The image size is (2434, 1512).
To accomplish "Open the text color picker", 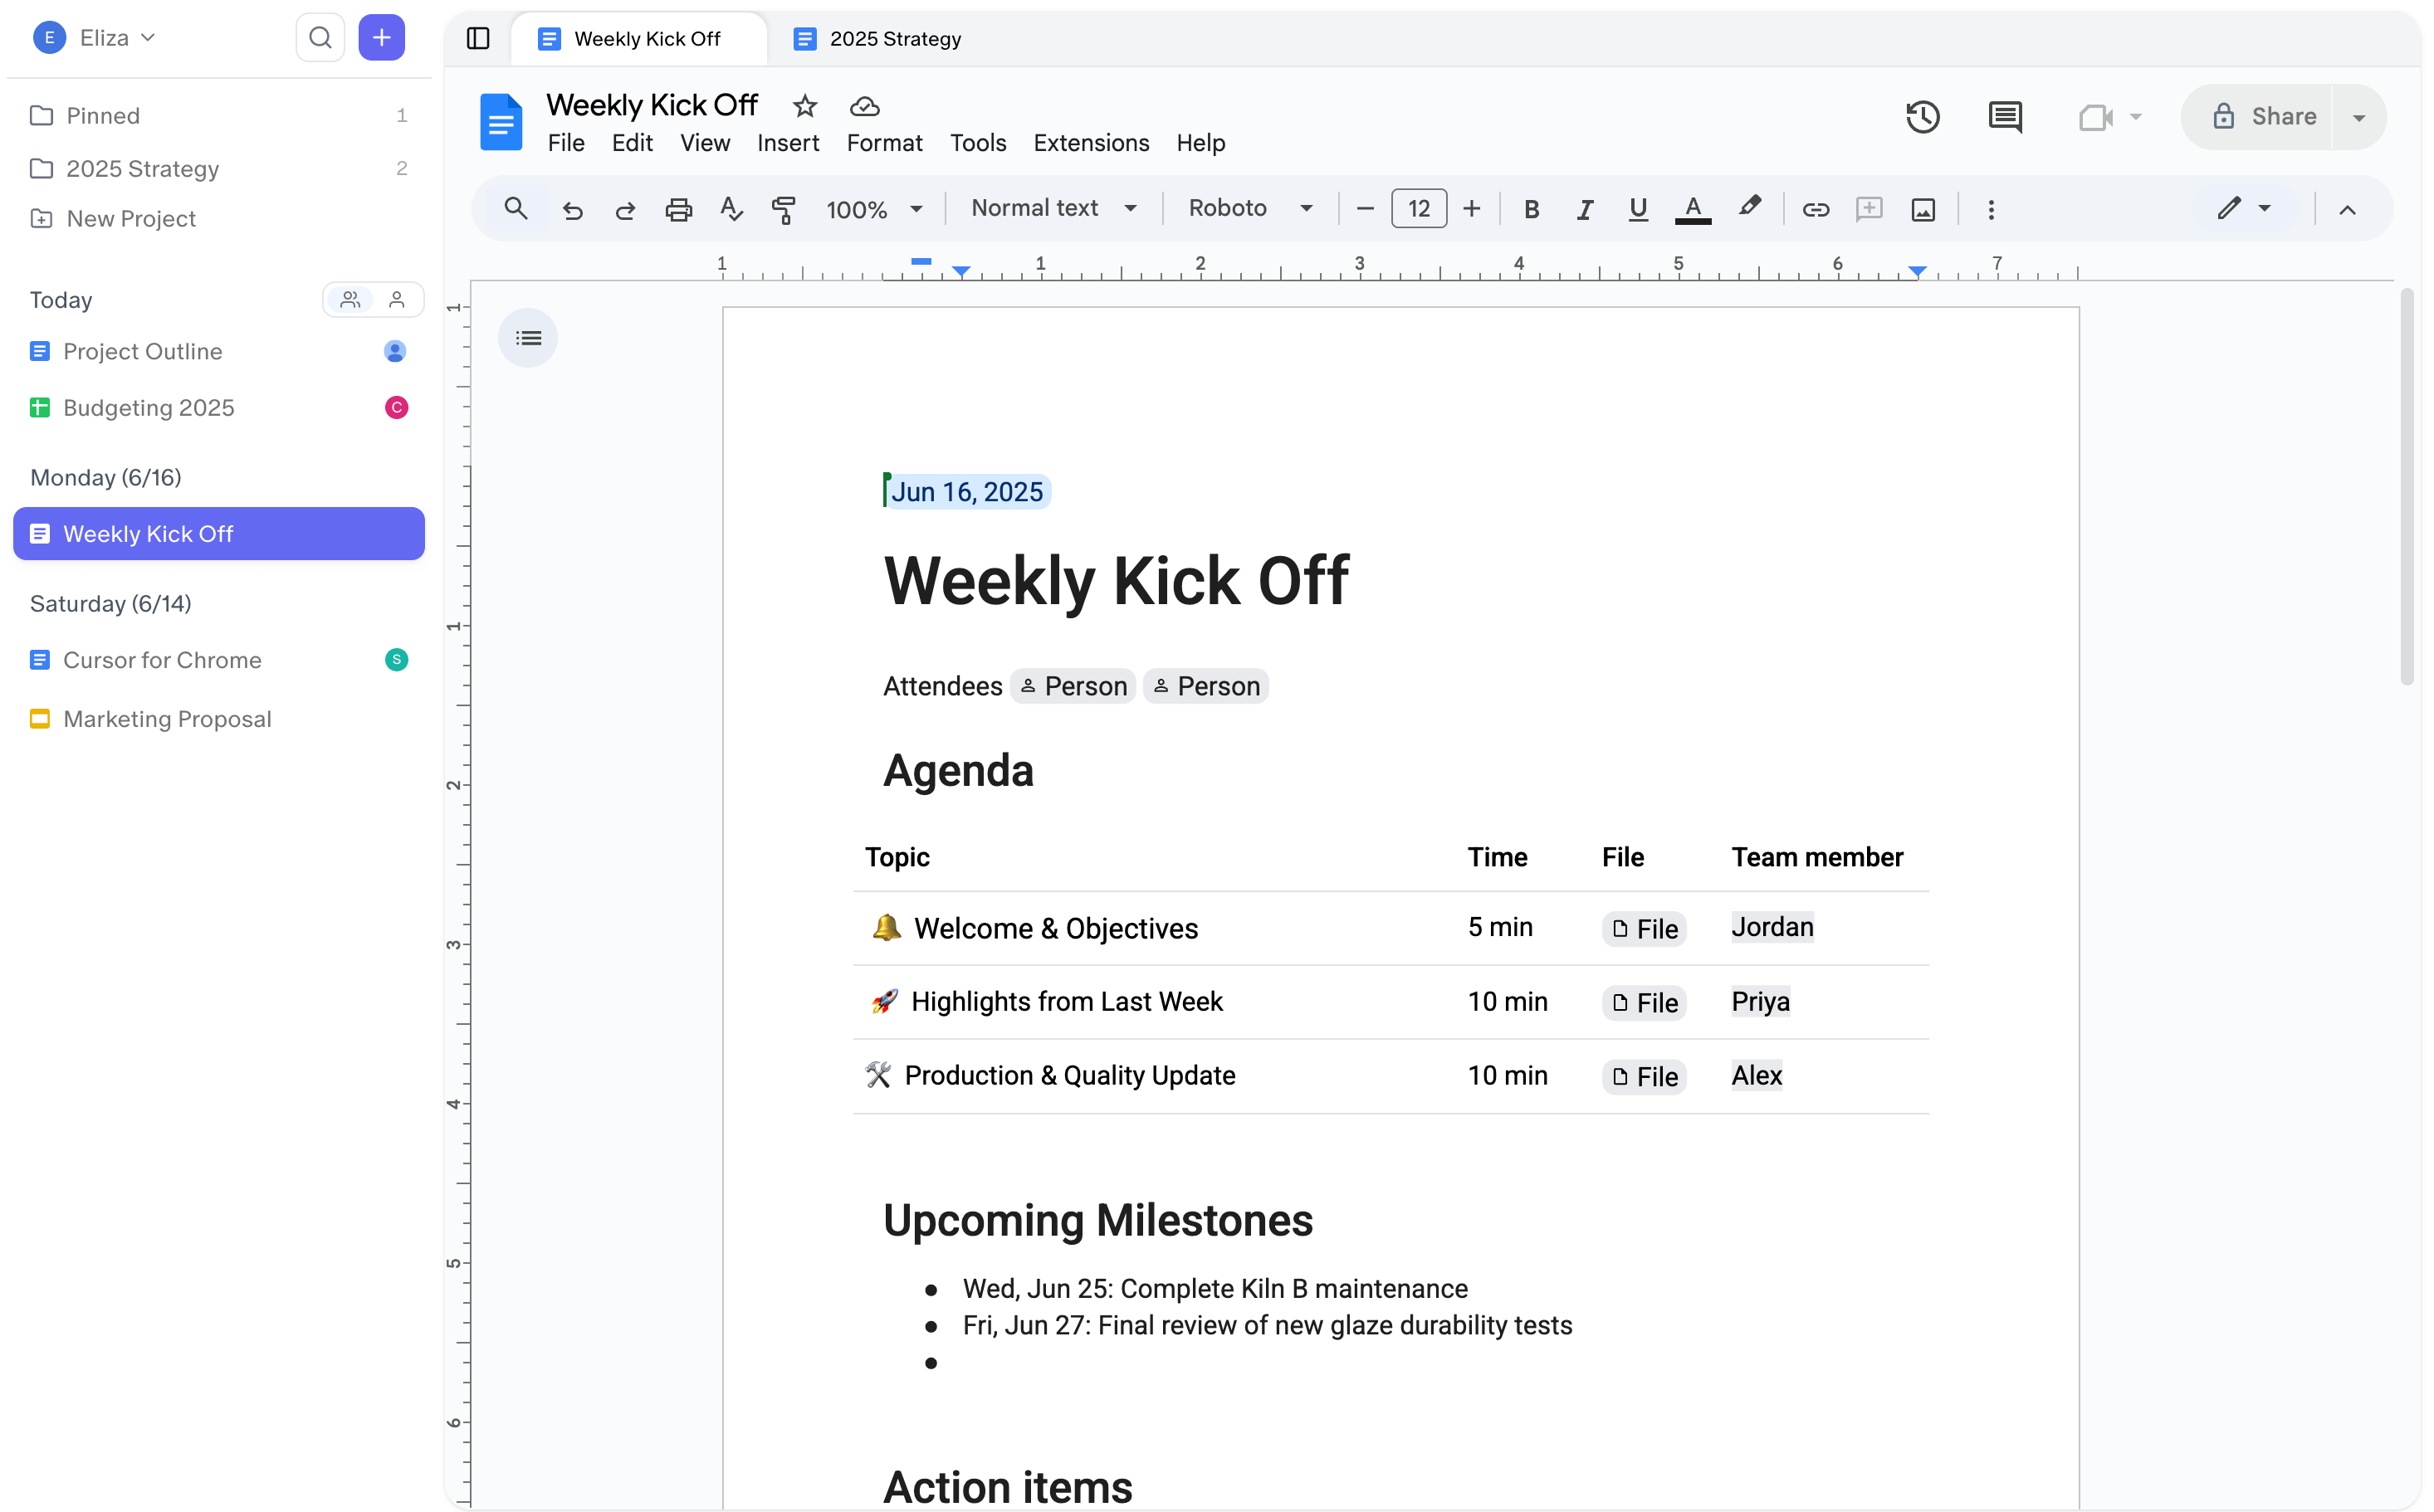I will (1692, 209).
